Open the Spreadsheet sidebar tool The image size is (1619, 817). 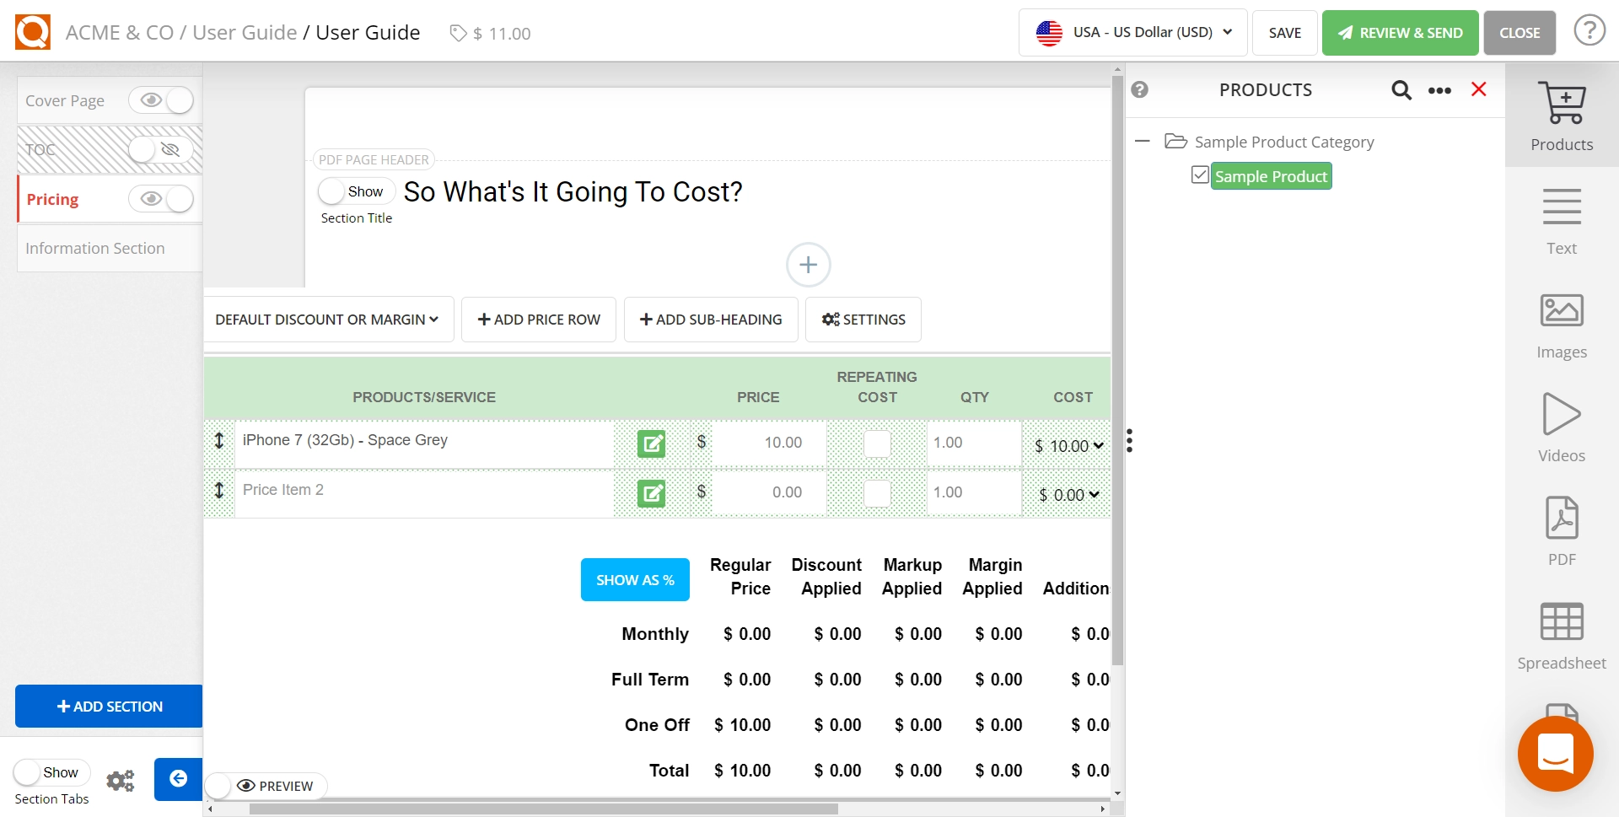[1561, 622]
